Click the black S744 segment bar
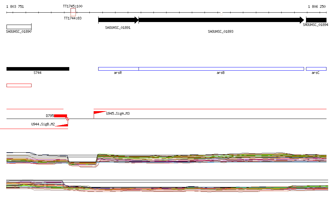Viewport: 333px width, 198px height. (x=38, y=69)
